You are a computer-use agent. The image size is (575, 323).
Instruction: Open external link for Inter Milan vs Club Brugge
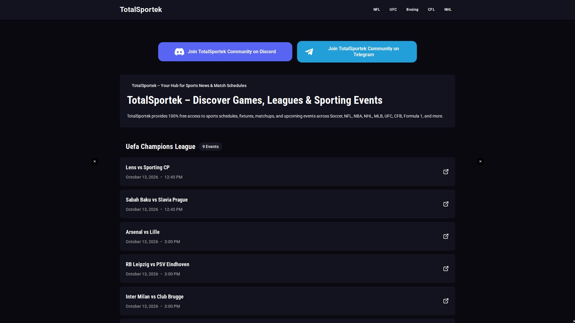click(x=446, y=301)
